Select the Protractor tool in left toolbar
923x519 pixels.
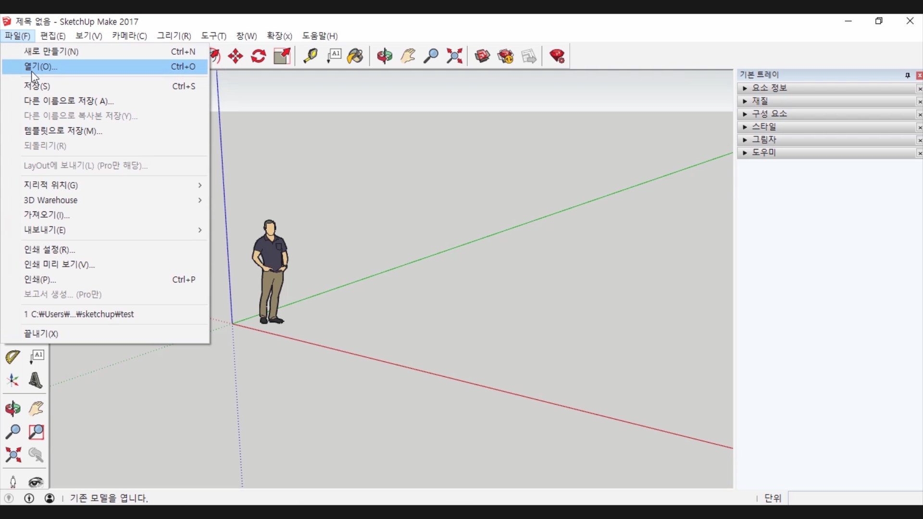[12, 357]
